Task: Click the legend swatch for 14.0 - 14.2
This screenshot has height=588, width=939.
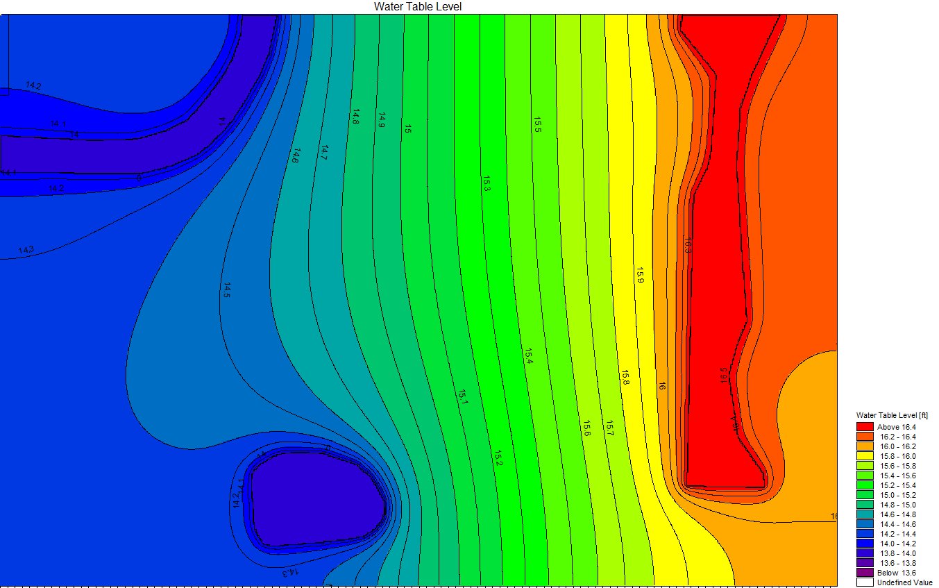Action: coord(865,543)
